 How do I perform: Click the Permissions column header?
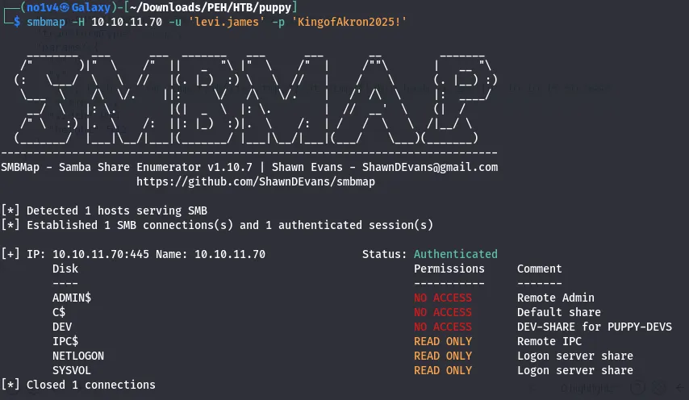click(x=449, y=269)
